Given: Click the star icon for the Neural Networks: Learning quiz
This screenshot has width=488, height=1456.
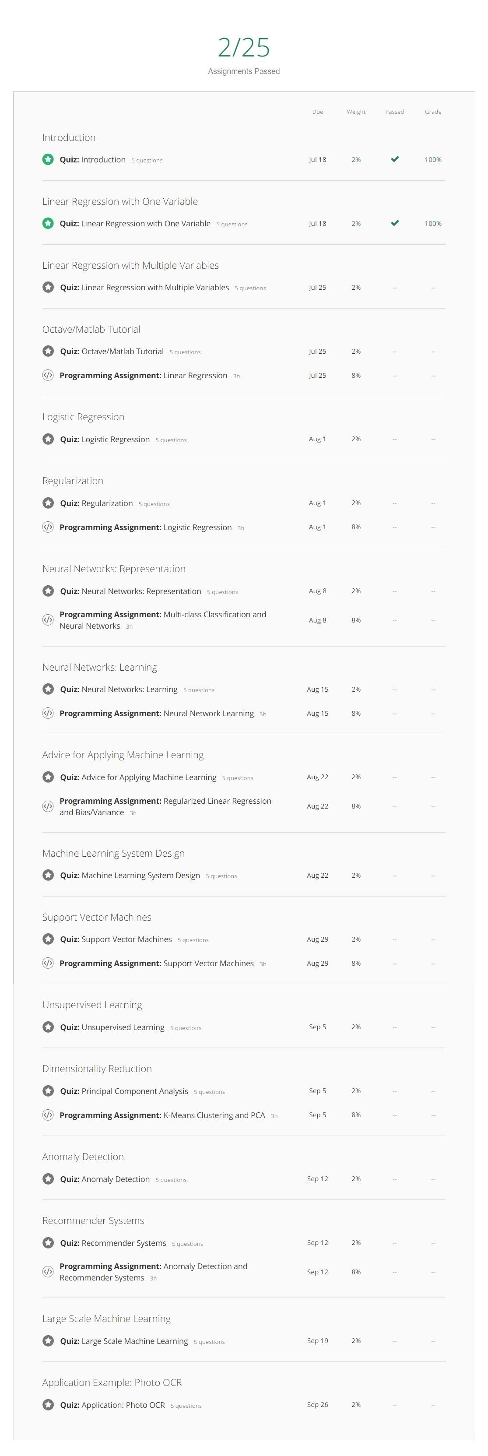Looking at the screenshot, I should [48, 689].
